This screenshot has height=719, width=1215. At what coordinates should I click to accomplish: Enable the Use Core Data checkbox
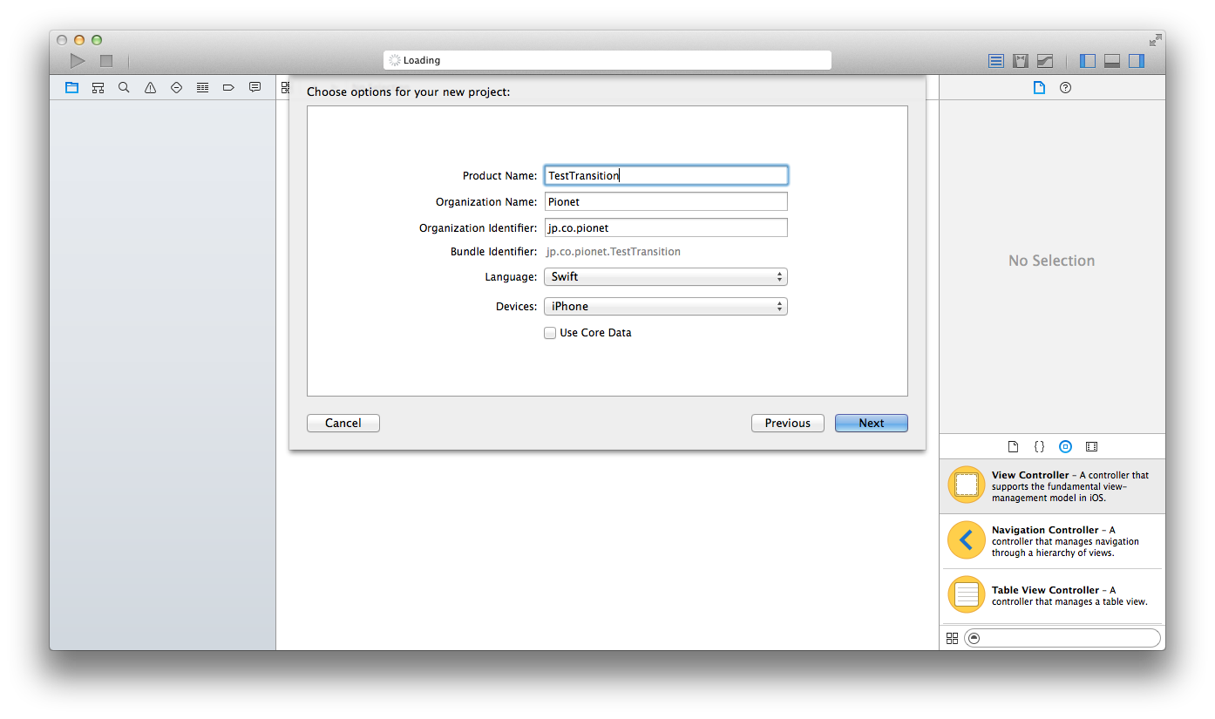point(550,333)
